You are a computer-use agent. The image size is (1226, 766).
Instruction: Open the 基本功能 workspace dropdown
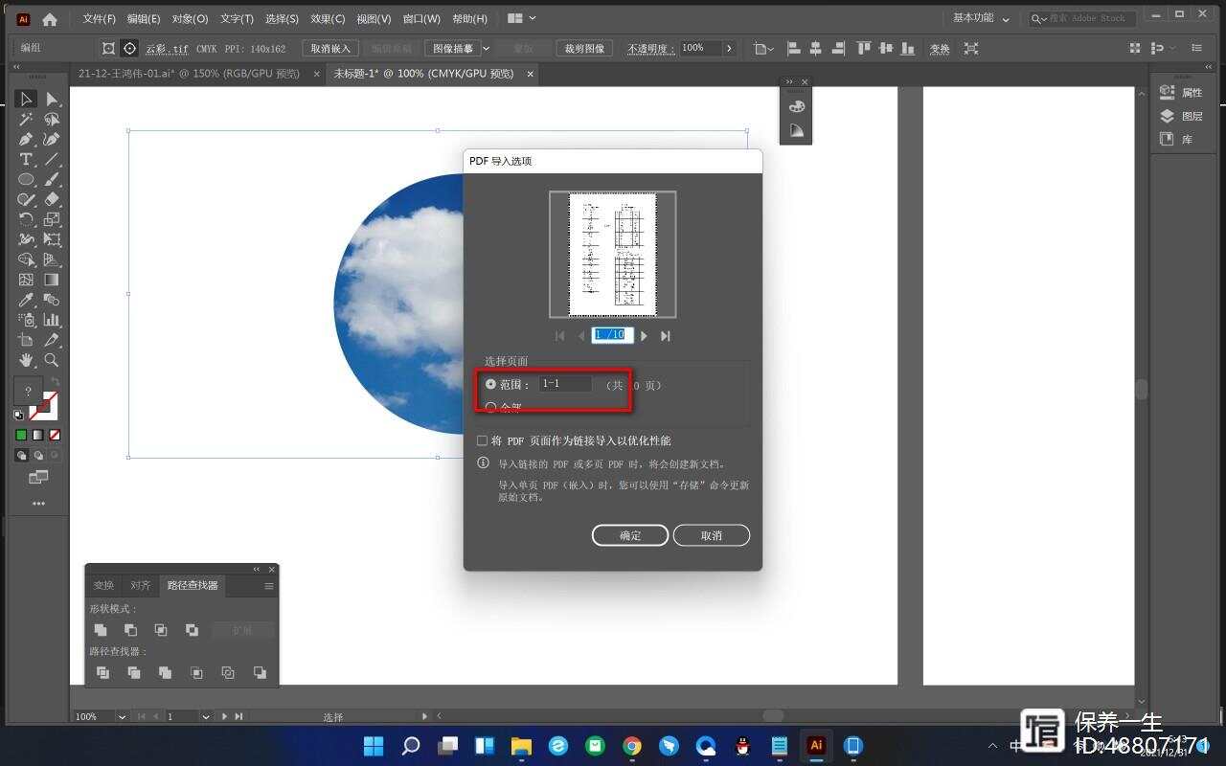coord(981,18)
